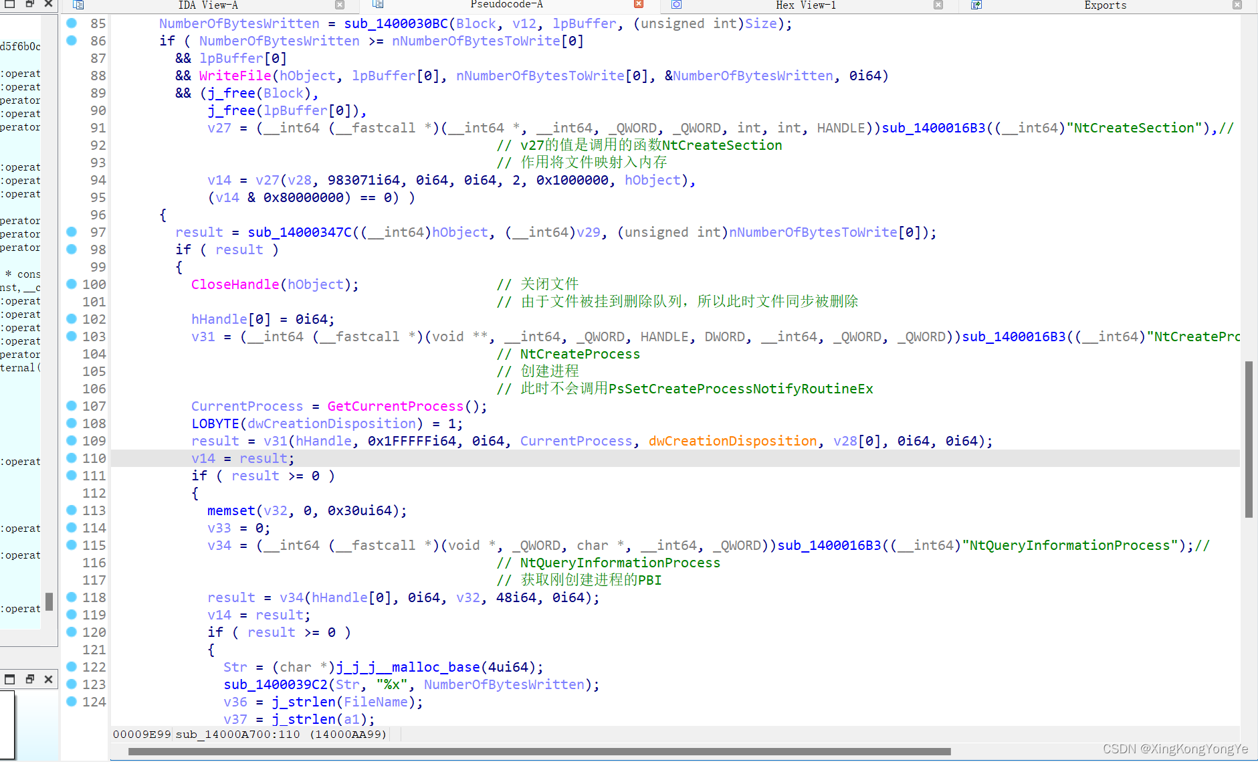This screenshot has height=762, width=1258.
Task: Click j_j_j__malloc_base on line 122
Action: (407, 667)
